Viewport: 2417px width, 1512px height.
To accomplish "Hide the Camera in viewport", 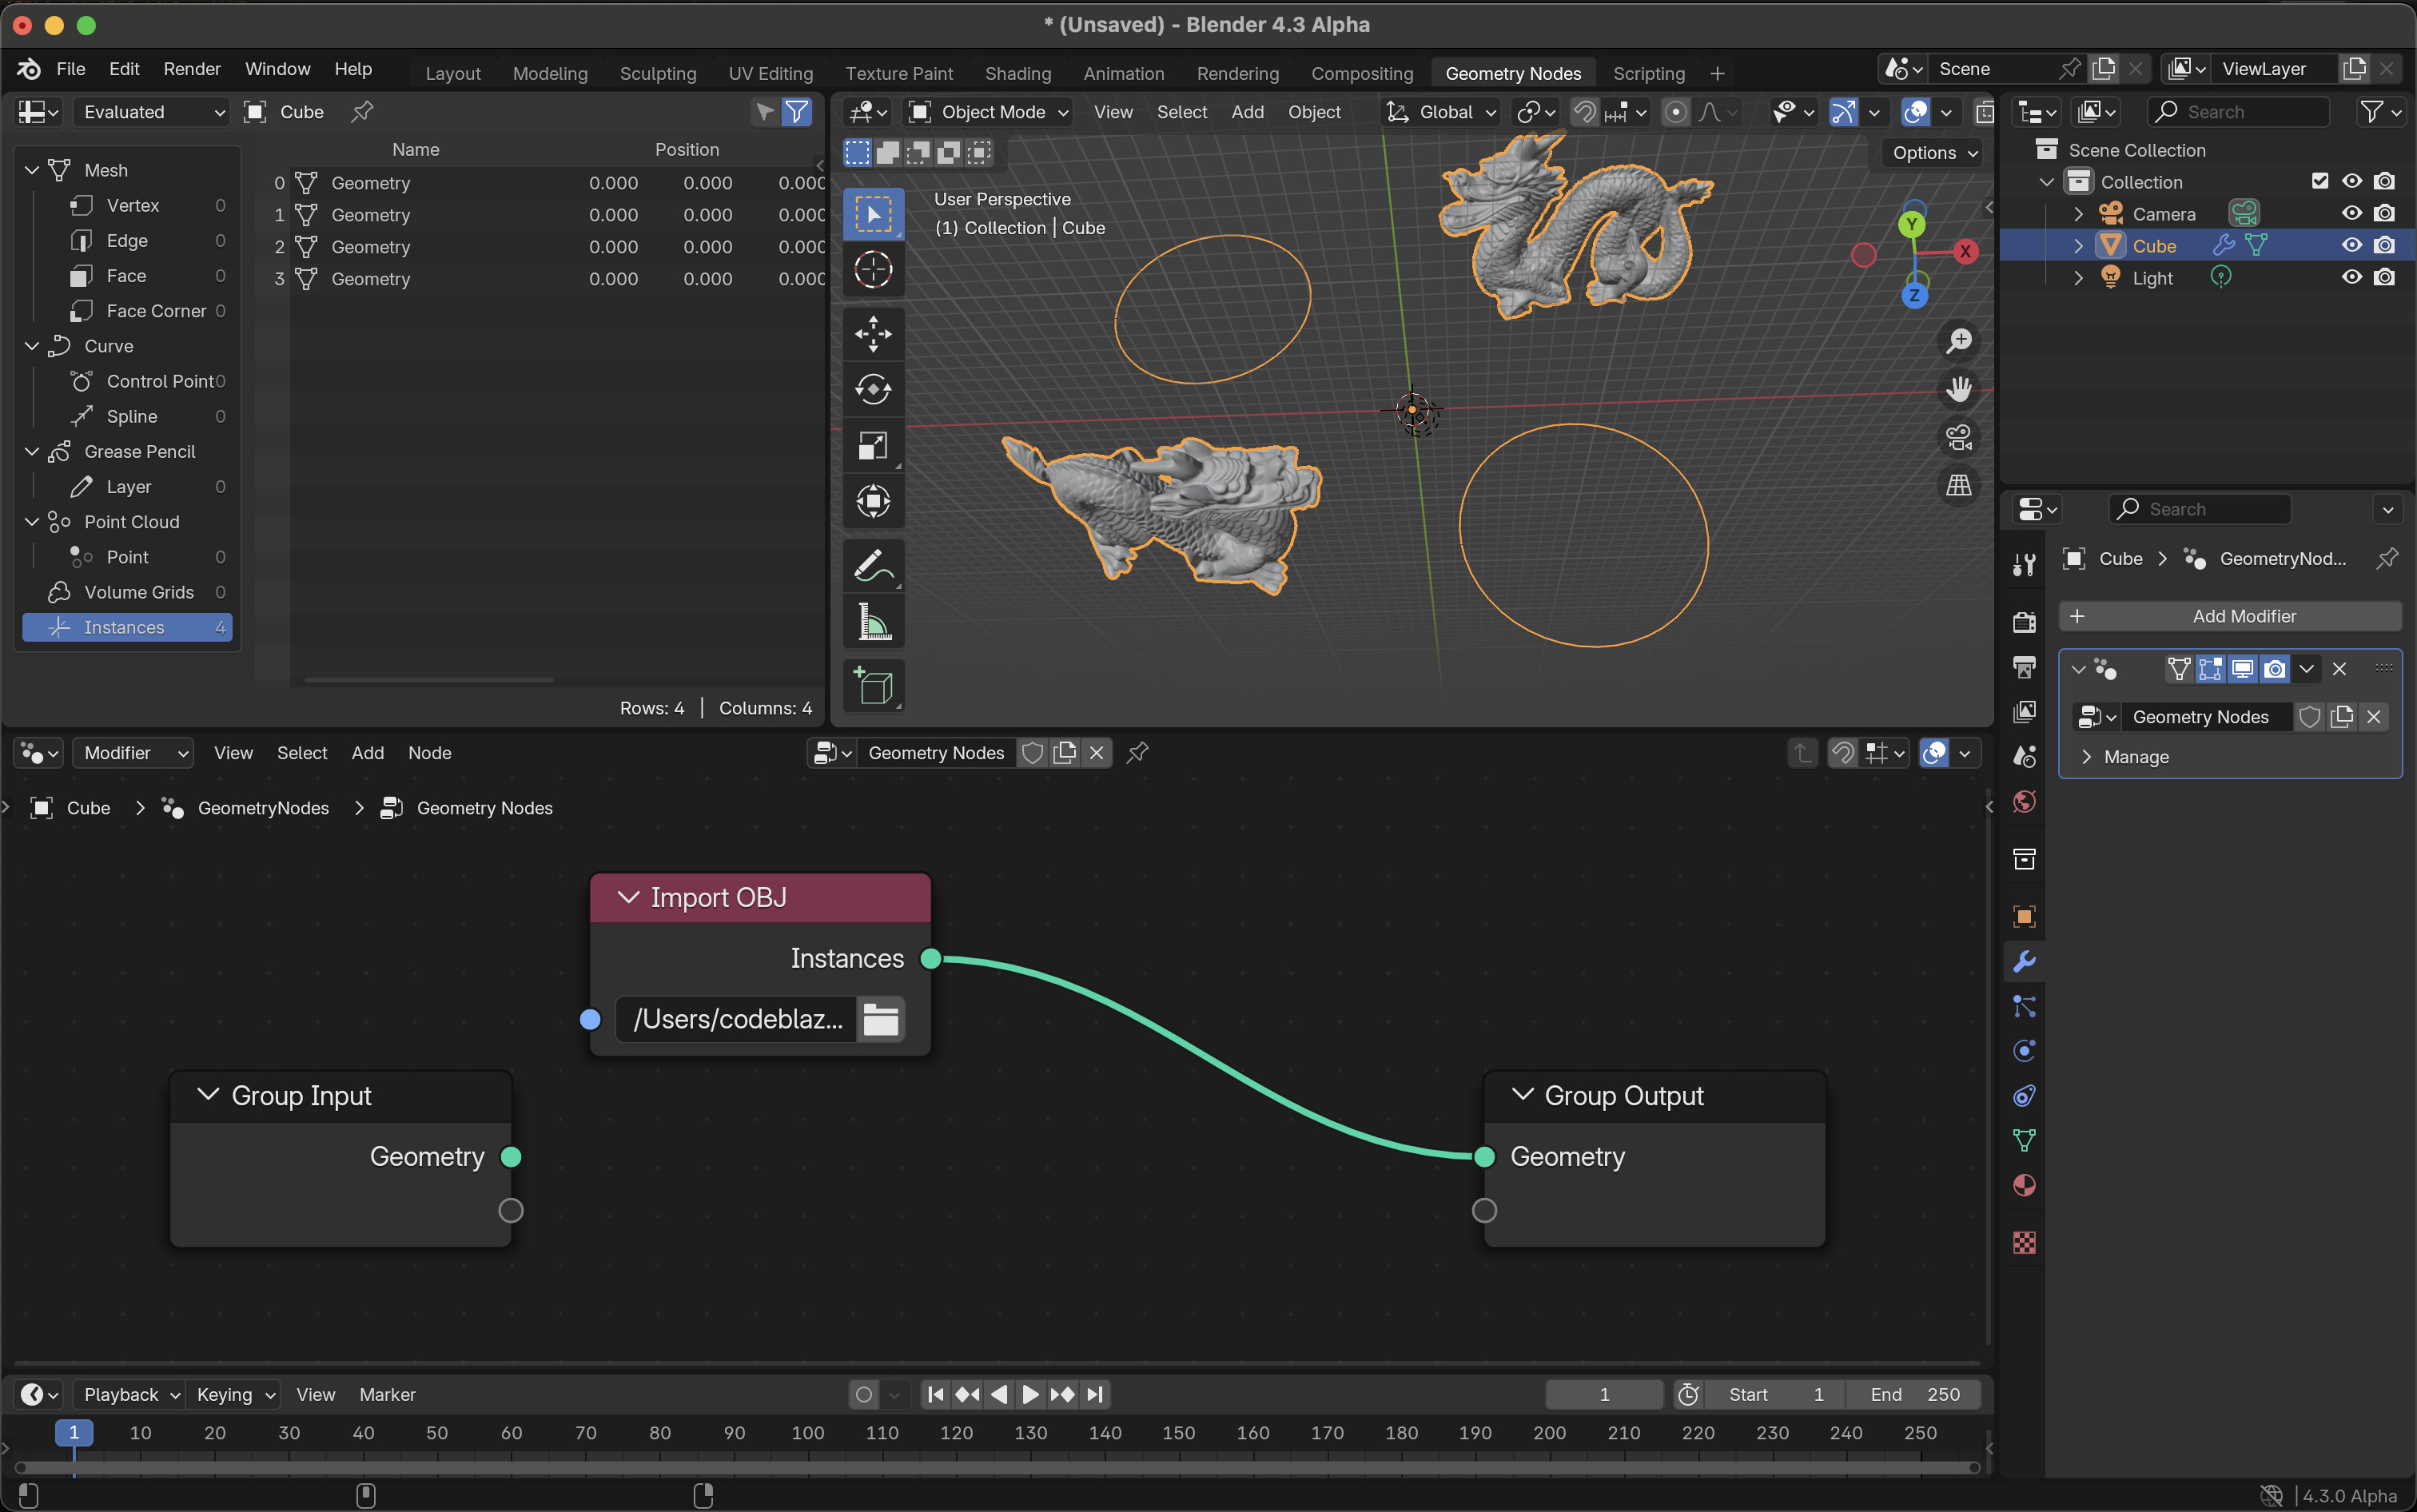I will pyautogui.click(x=2352, y=214).
